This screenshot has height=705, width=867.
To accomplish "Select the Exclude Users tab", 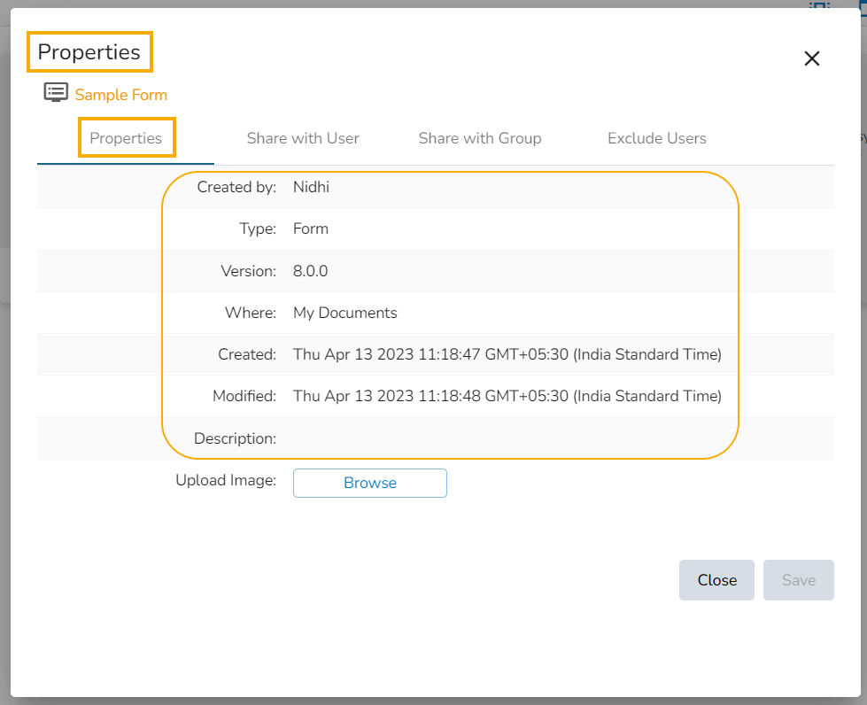I will point(656,138).
